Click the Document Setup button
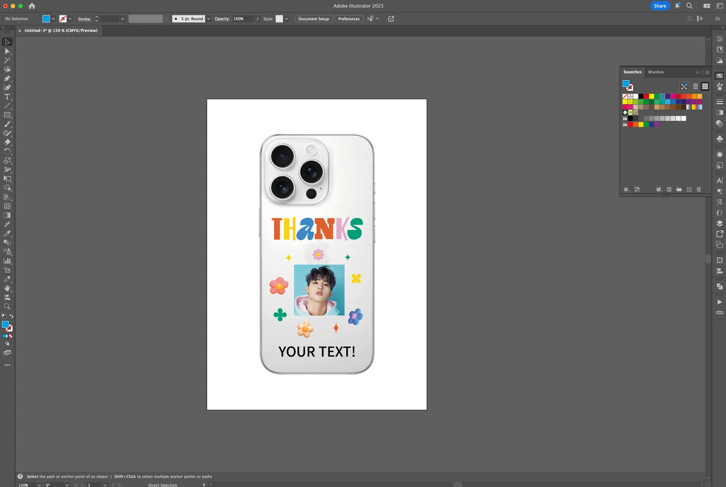The width and height of the screenshot is (726, 487). point(313,19)
